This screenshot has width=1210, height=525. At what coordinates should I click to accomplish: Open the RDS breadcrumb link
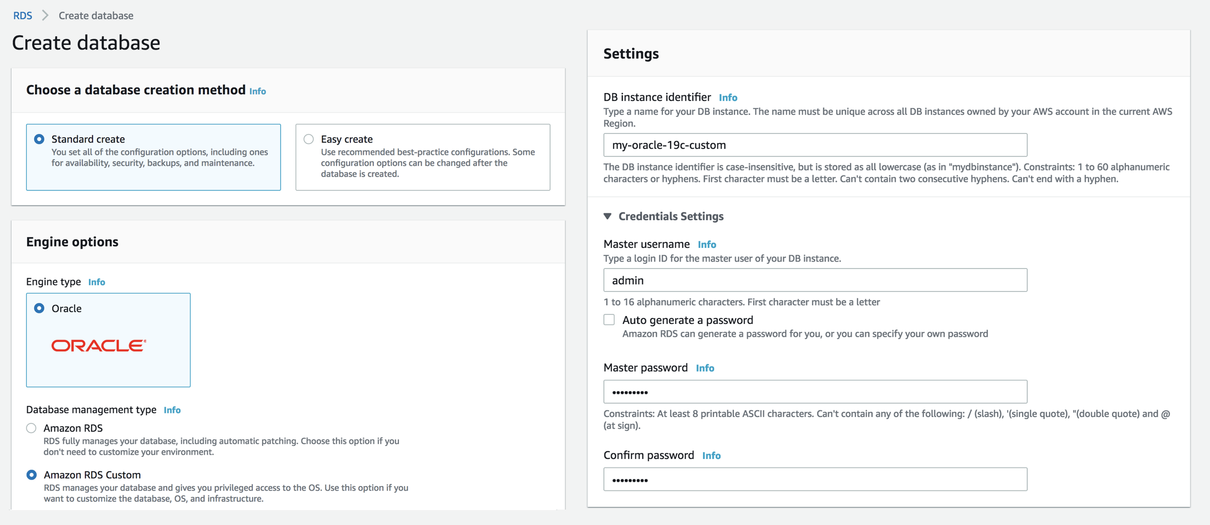pos(22,15)
